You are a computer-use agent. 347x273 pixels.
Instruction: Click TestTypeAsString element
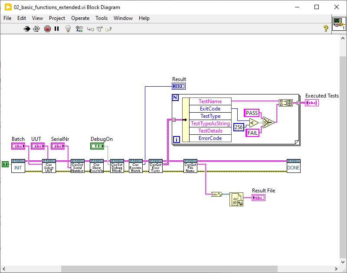[x=210, y=123]
